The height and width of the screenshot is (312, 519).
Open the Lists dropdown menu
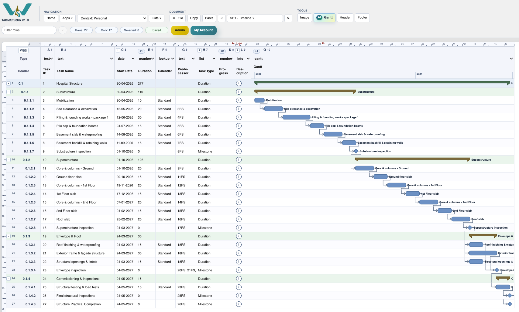tap(156, 18)
